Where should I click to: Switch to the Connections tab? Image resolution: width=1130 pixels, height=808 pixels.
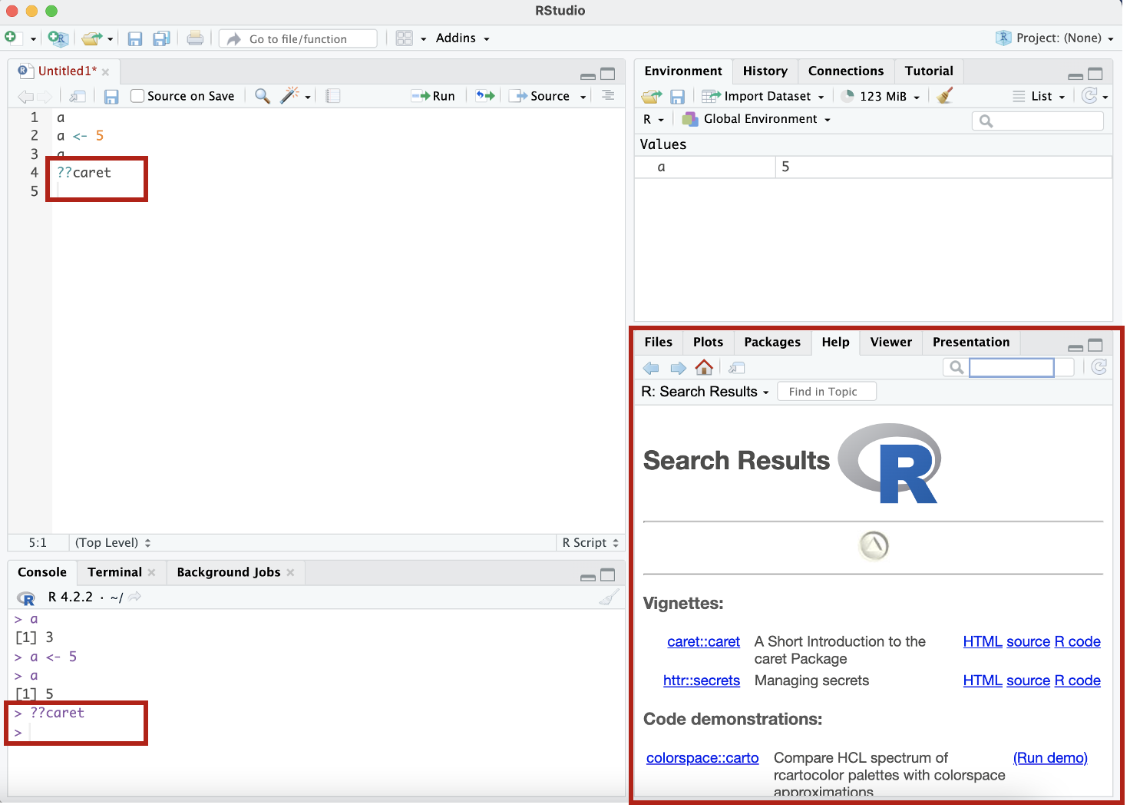coord(846,71)
